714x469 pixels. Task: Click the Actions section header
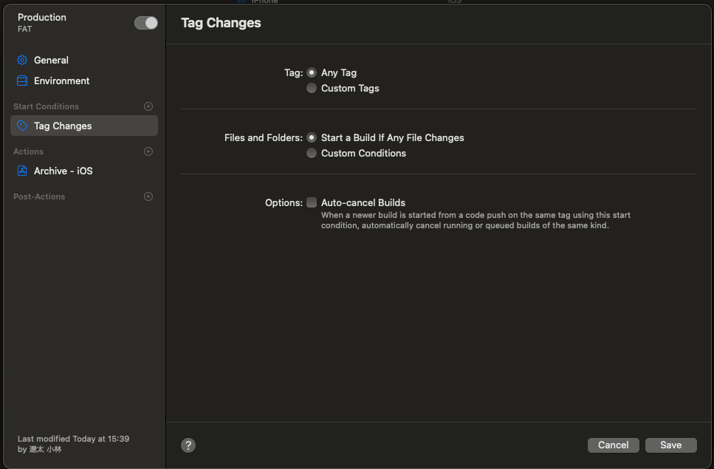pos(28,151)
